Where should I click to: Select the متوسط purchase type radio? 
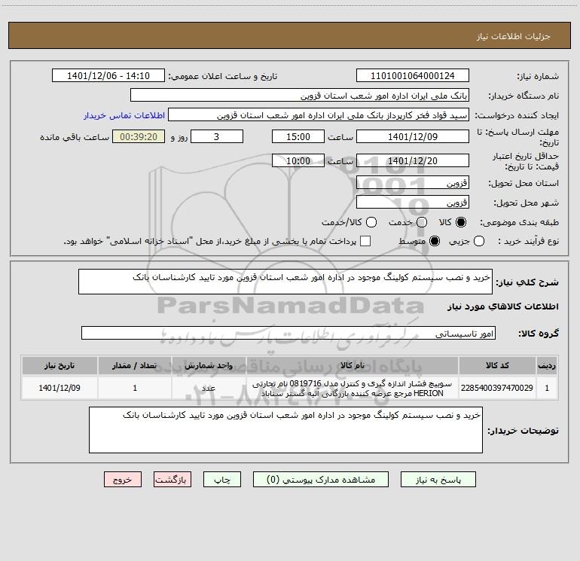pos(435,241)
